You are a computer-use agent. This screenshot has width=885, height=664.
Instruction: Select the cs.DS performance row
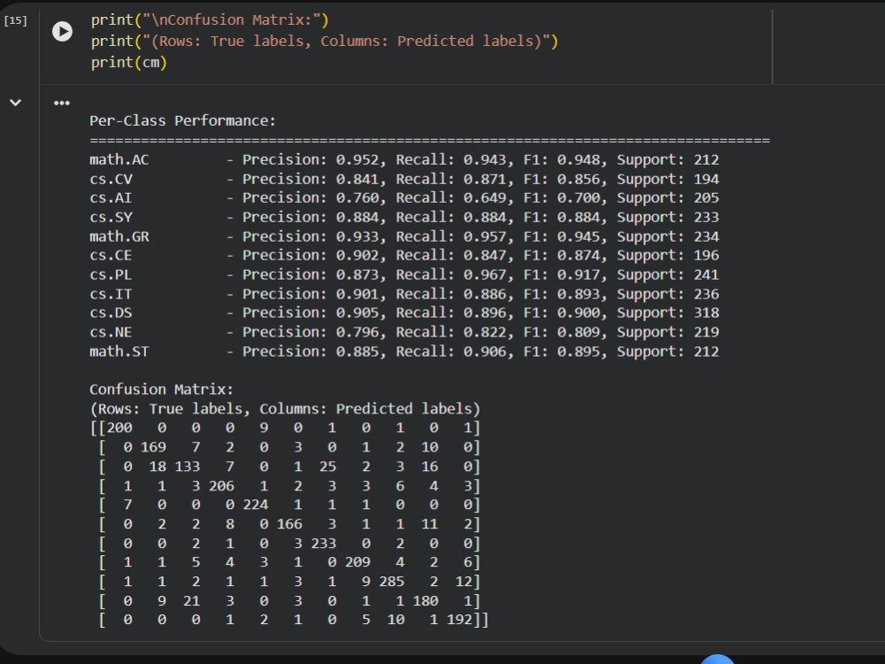pyautogui.click(x=404, y=313)
